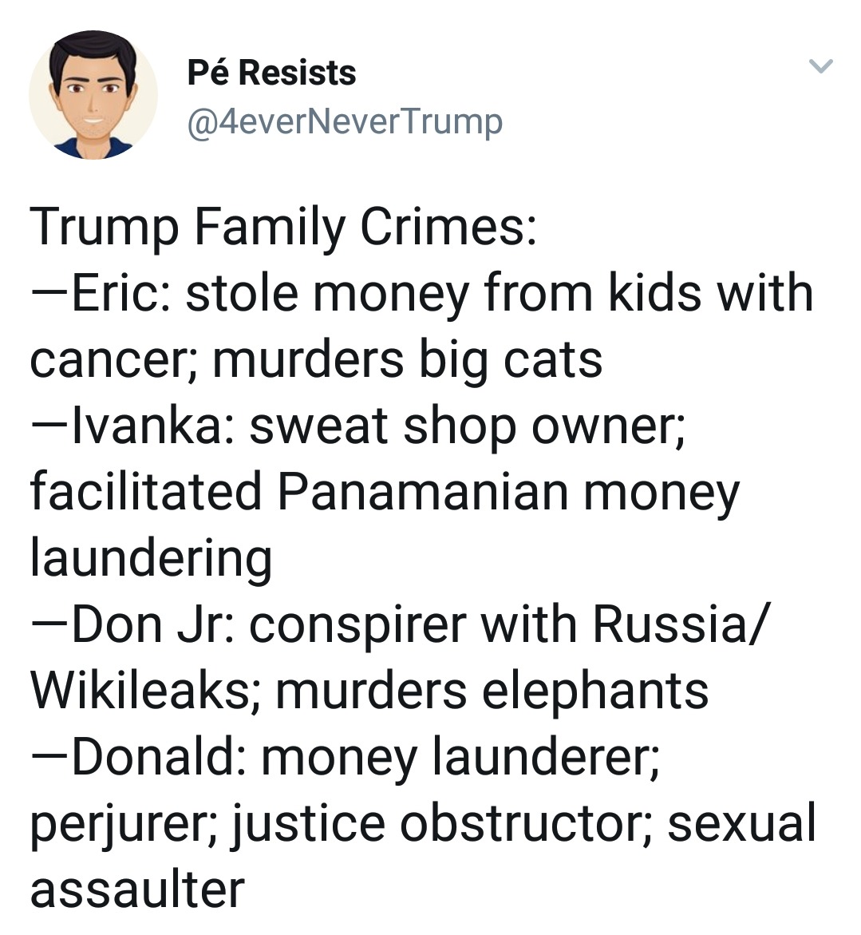Click the words 'Don Jr' in tweet
This screenshot has width=861, height=935.
151,624
